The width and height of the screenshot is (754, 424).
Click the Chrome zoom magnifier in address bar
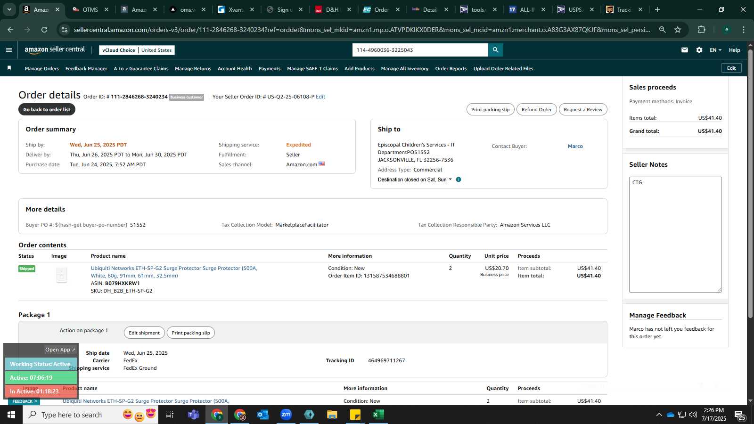(x=663, y=30)
